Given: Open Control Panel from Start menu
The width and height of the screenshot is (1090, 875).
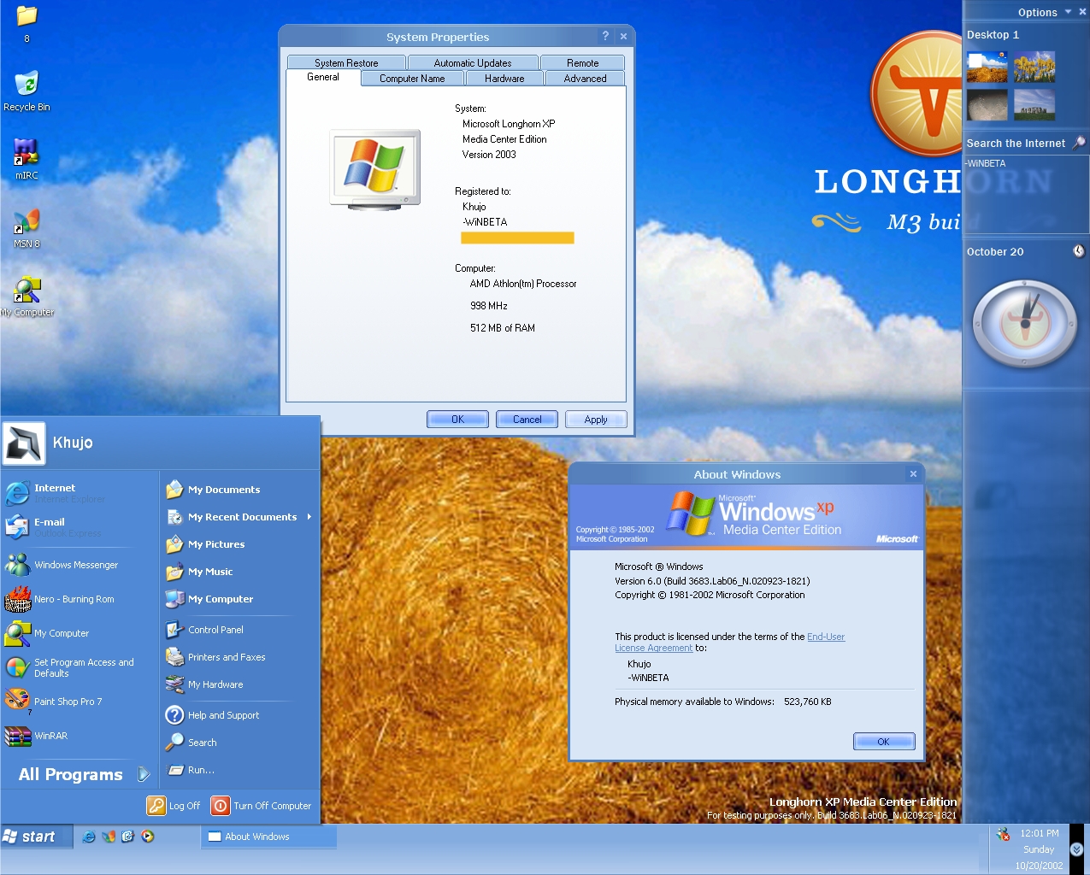Looking at the screenshot, I should coord(215,630).
